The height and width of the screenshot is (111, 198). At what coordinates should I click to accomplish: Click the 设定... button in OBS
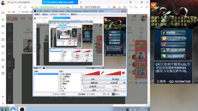[x=94, y=79]
